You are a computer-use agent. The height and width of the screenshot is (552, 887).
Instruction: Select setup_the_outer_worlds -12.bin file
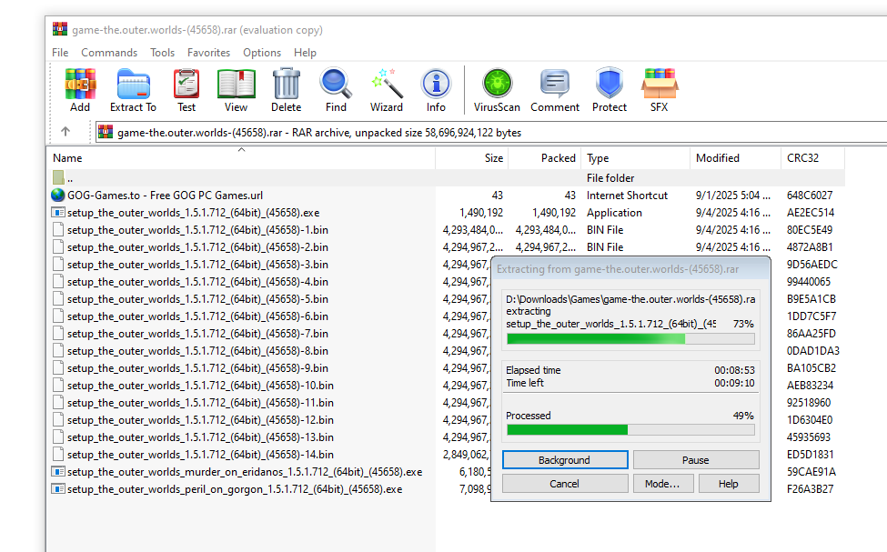click(200, 419)
